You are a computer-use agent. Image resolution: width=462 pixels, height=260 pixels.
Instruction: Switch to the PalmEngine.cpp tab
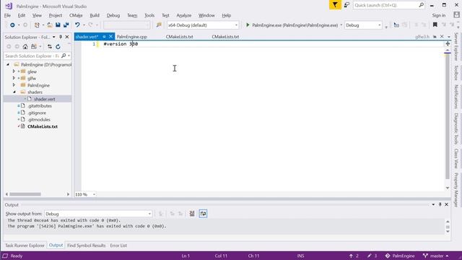click(131, 37)
